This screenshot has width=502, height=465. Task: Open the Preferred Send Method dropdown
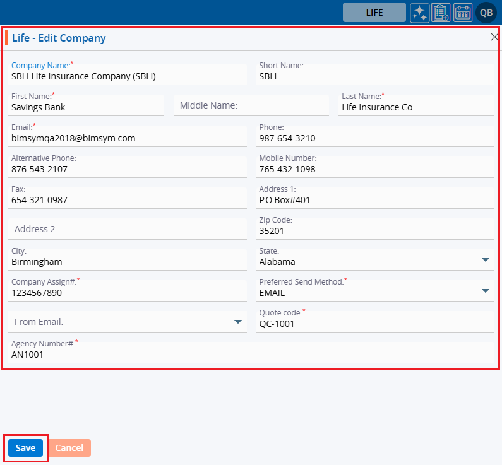point(485,291)
